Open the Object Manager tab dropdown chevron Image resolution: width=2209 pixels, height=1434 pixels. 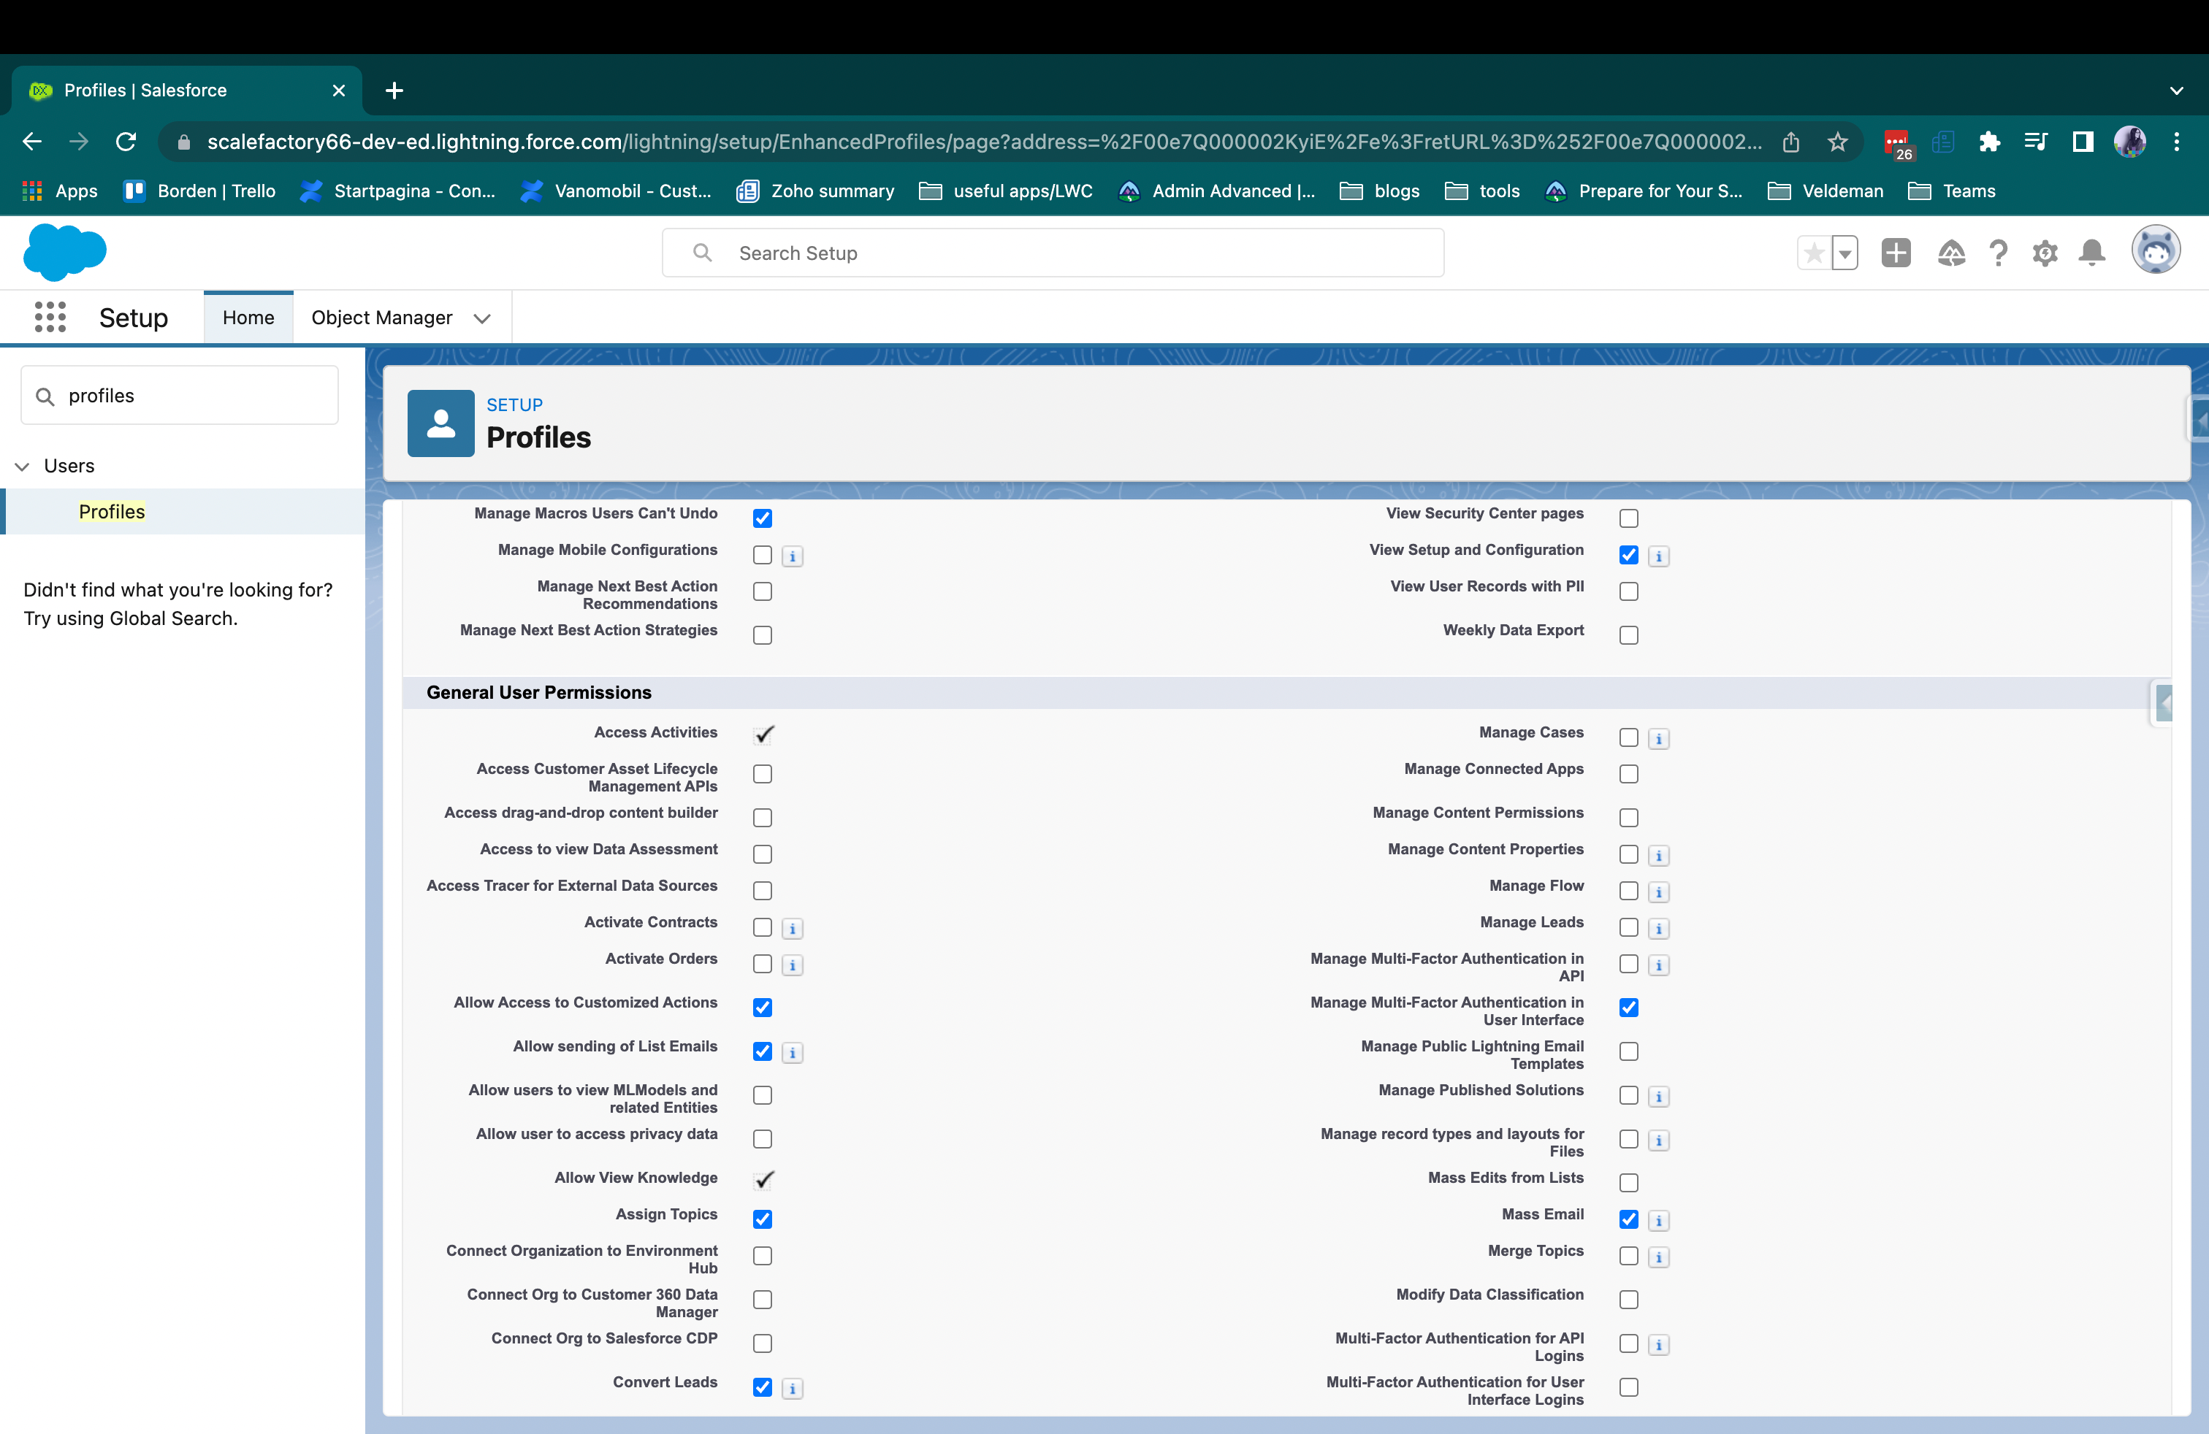point(481,318)
